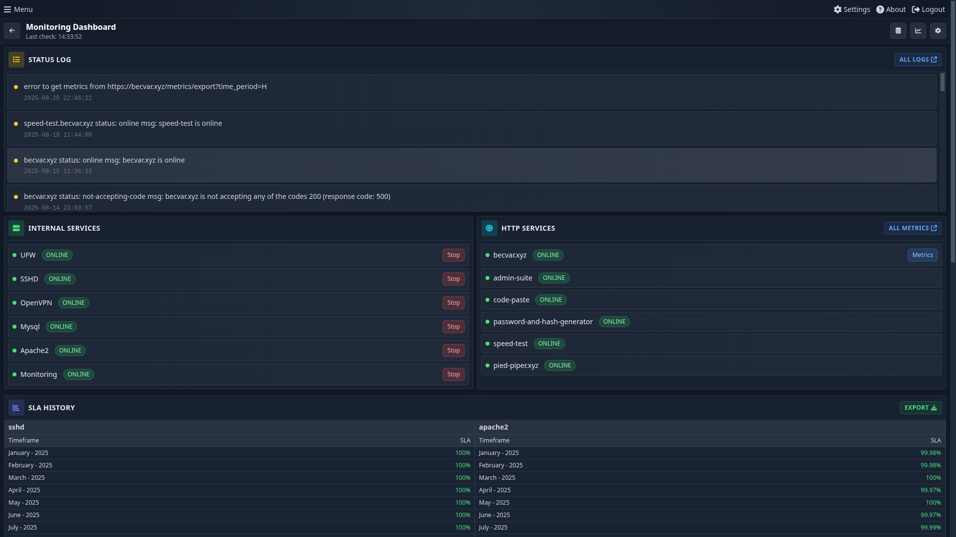The width and height of the screenshot is (956, 537).
Task: Click the status log scrollbar
Action: pyautogui.click(x=943, y=82)
